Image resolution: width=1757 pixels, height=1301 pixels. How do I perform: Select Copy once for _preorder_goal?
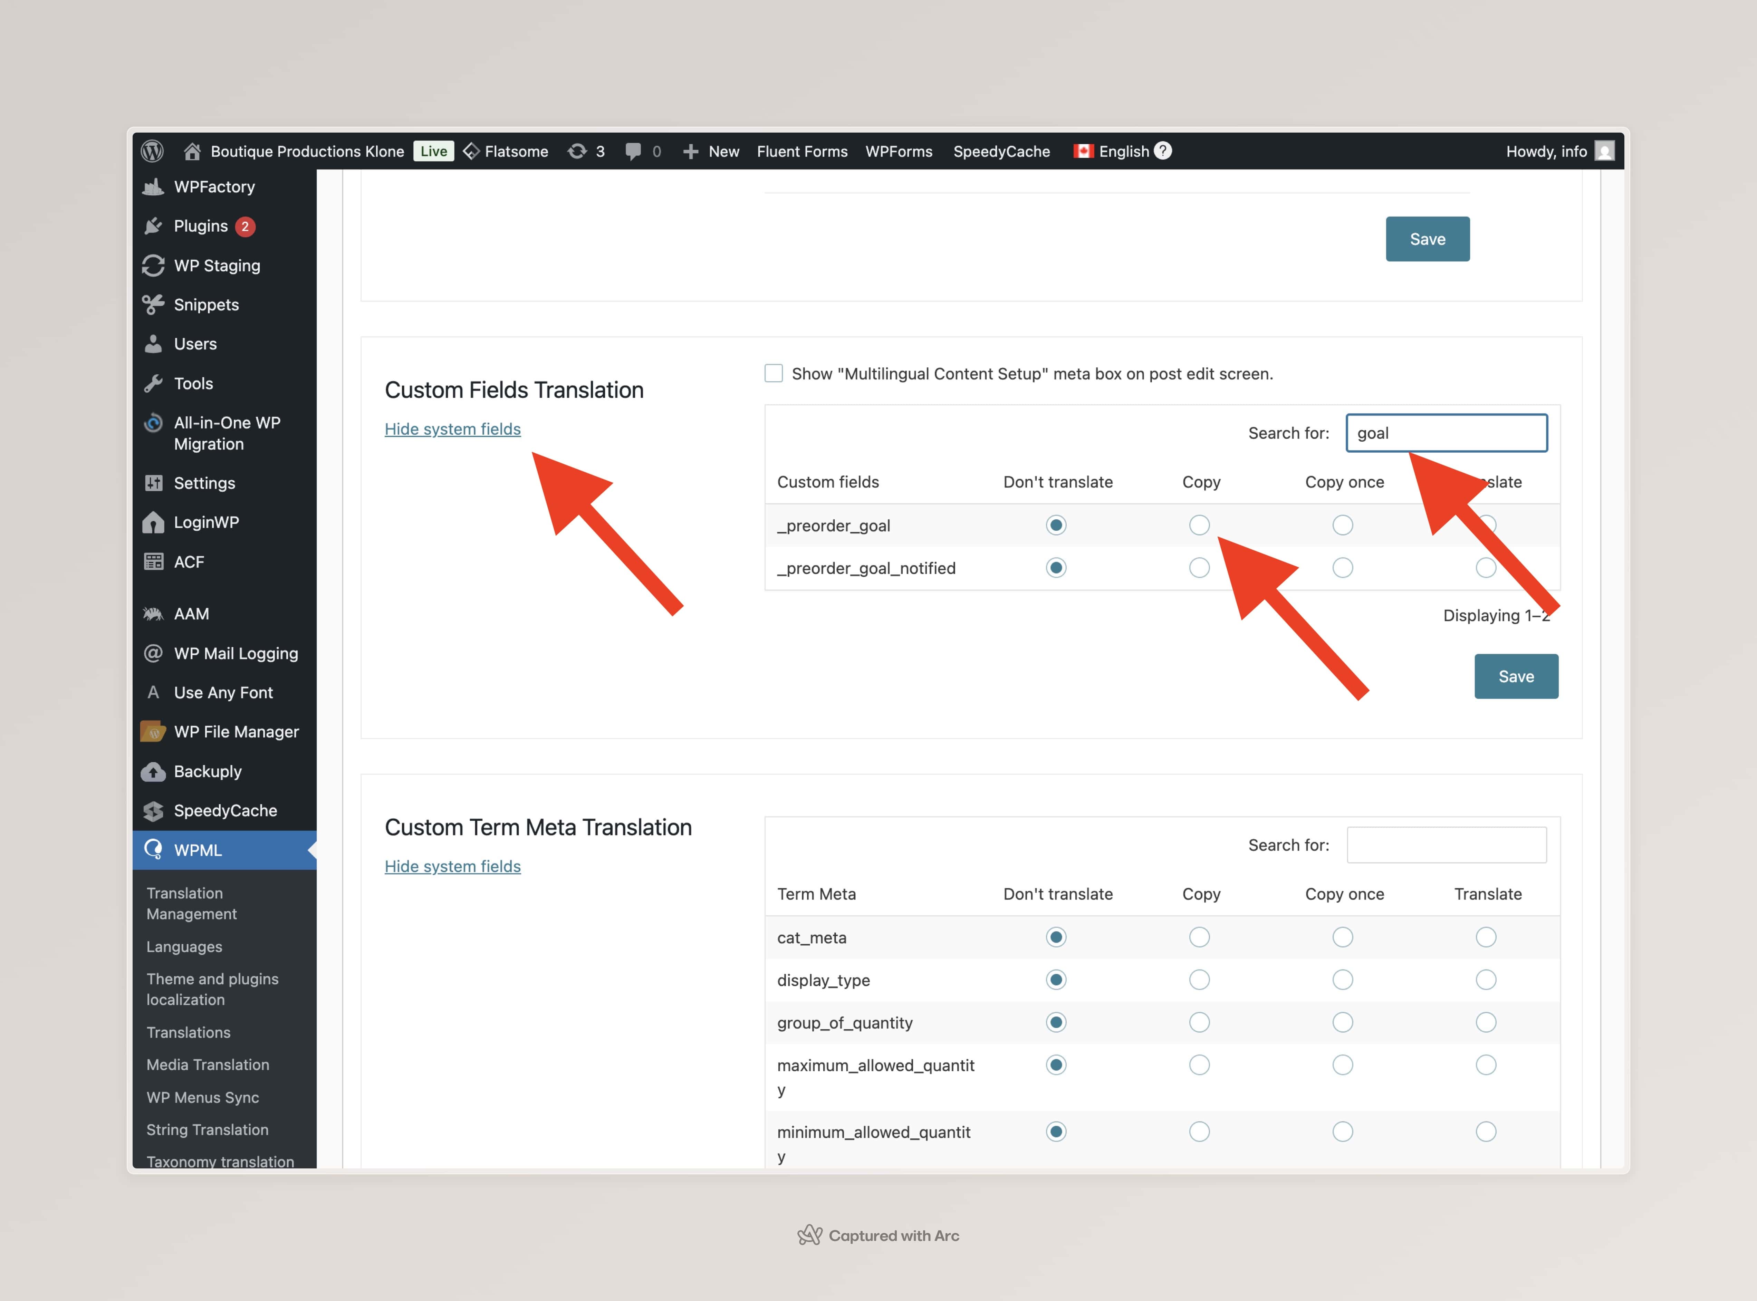click(x=1343, y=525)
